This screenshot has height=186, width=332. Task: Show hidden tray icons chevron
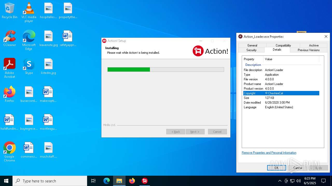(280, 181)
